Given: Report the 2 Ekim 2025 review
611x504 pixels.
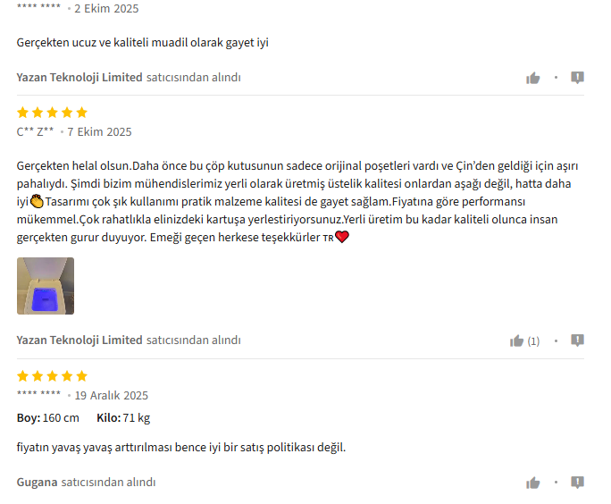Looking at the screenshot, I should tap(577, 78).
